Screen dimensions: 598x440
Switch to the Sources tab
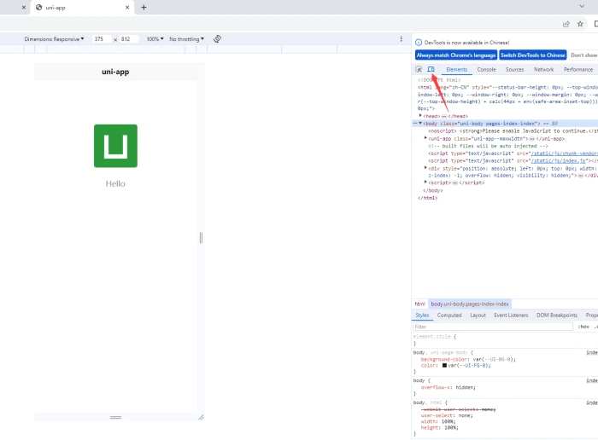(x=514, y=70)
